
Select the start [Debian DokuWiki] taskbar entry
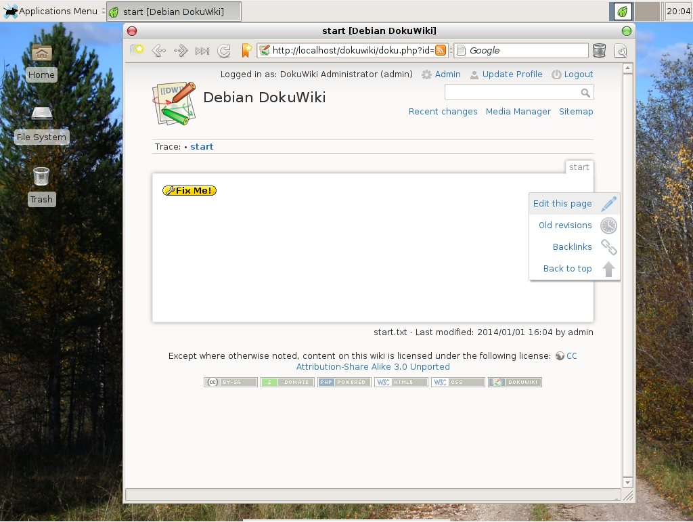(x=174, y=12)
